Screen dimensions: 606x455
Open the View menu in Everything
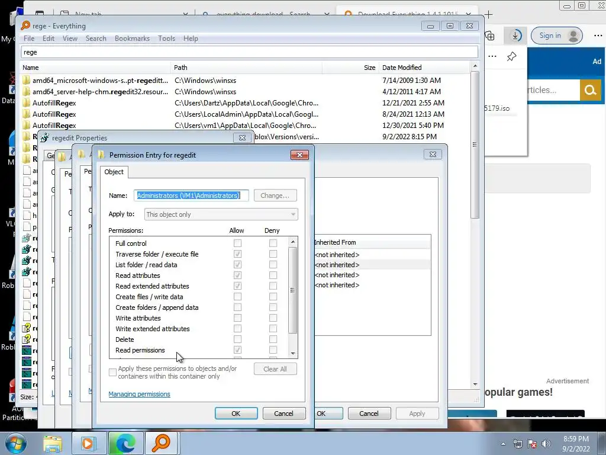pos(70,39)
